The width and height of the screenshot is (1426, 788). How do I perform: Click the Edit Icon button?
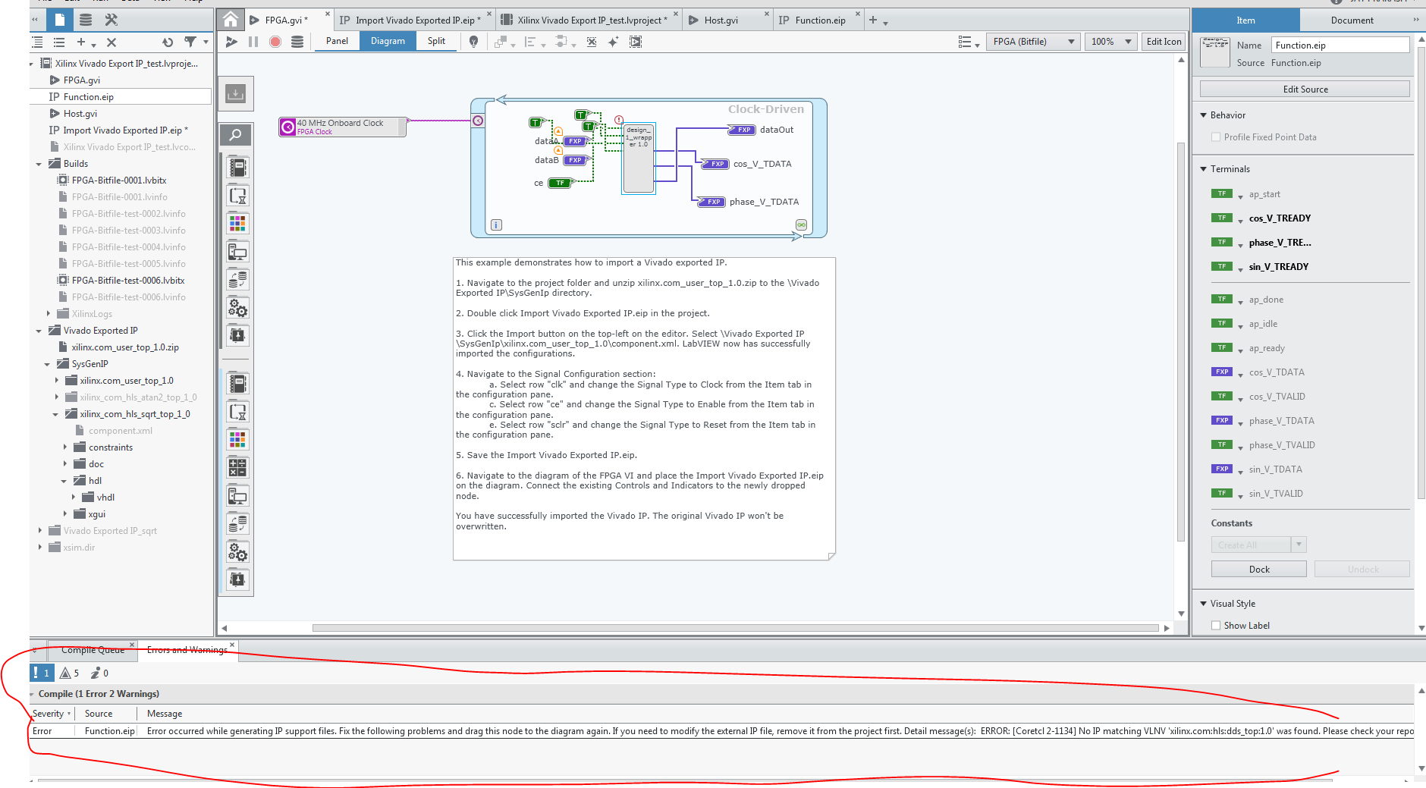tap(1164, 42)
